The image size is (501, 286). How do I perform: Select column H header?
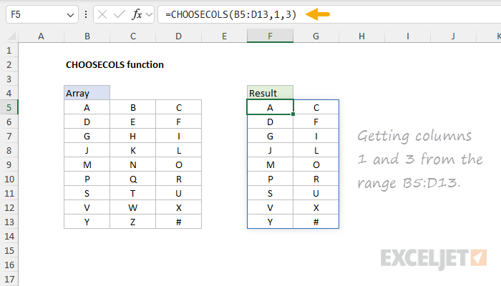tap(361, 36)
